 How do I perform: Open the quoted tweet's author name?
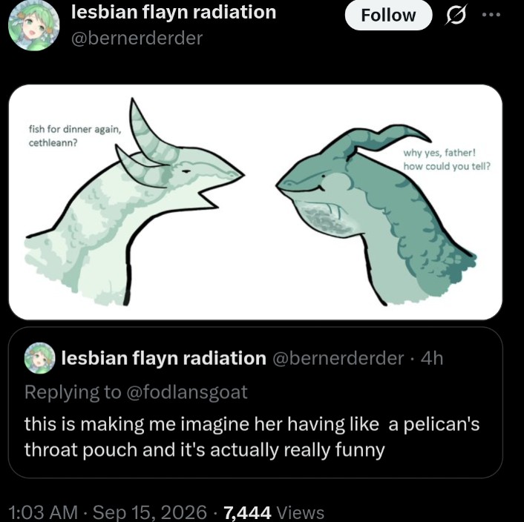[x=164, y=358]
